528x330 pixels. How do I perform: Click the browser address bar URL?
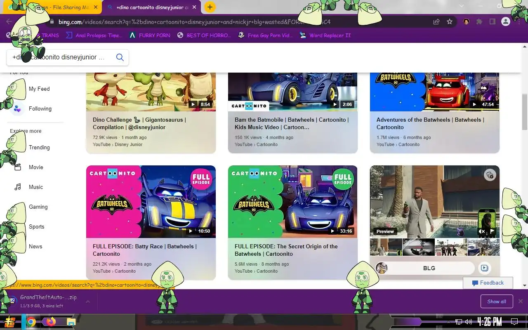(x=194, y=21)
